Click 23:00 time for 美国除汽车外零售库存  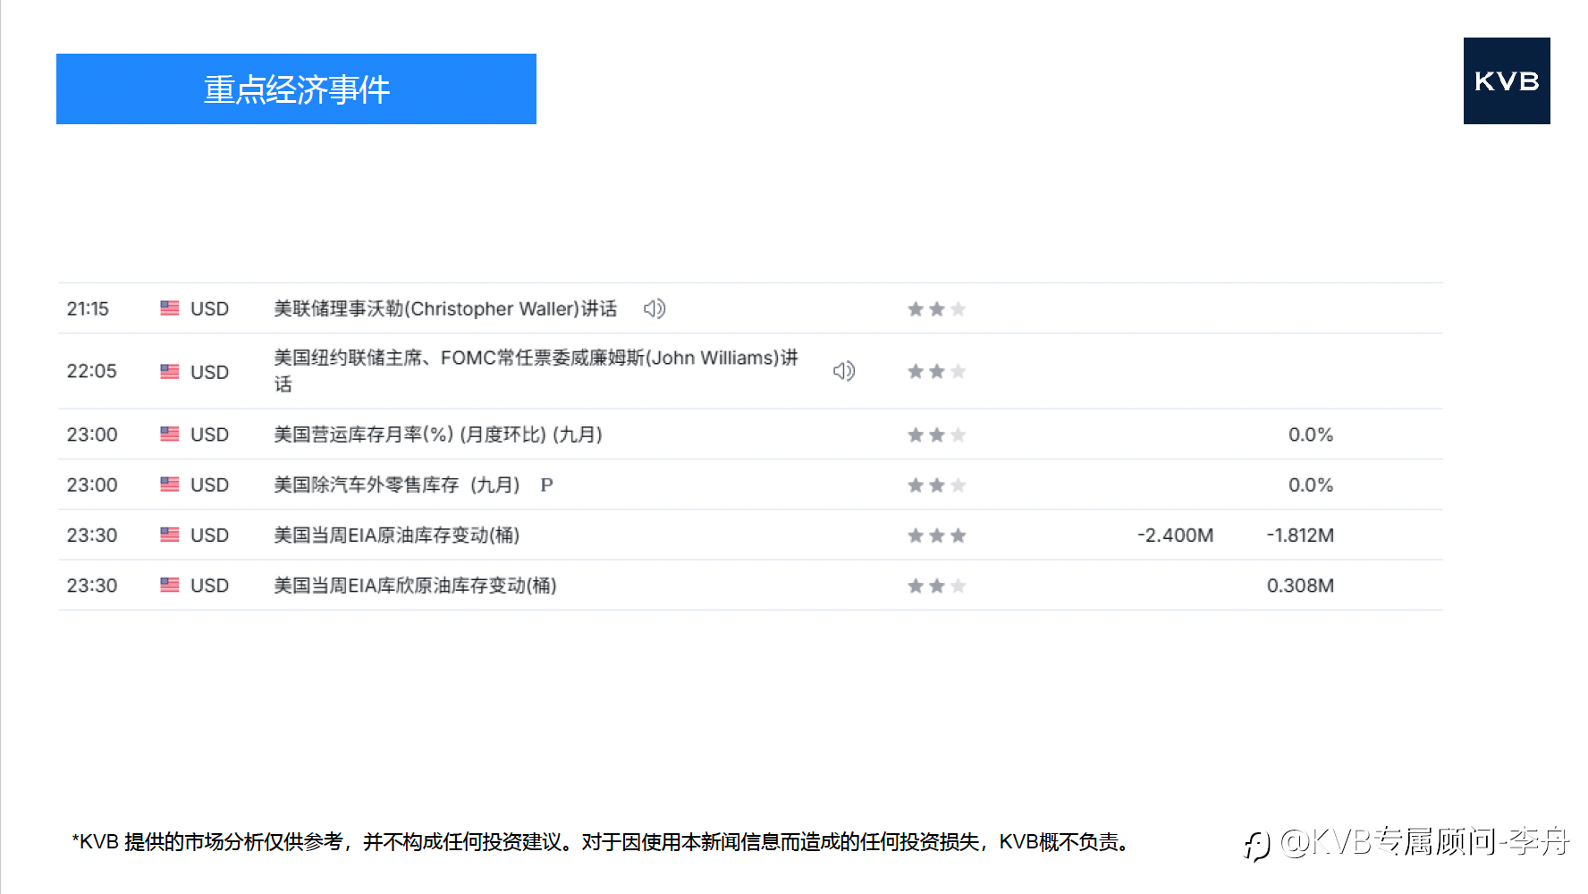92,485
